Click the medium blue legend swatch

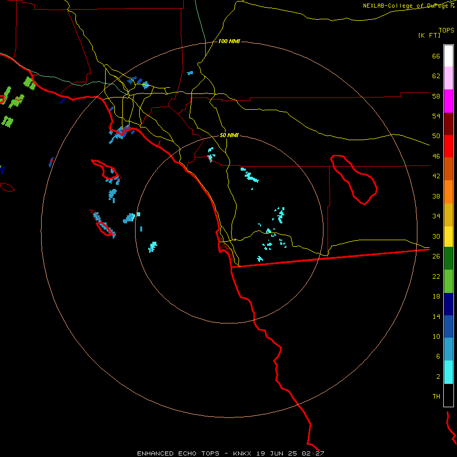click(448, 327)
